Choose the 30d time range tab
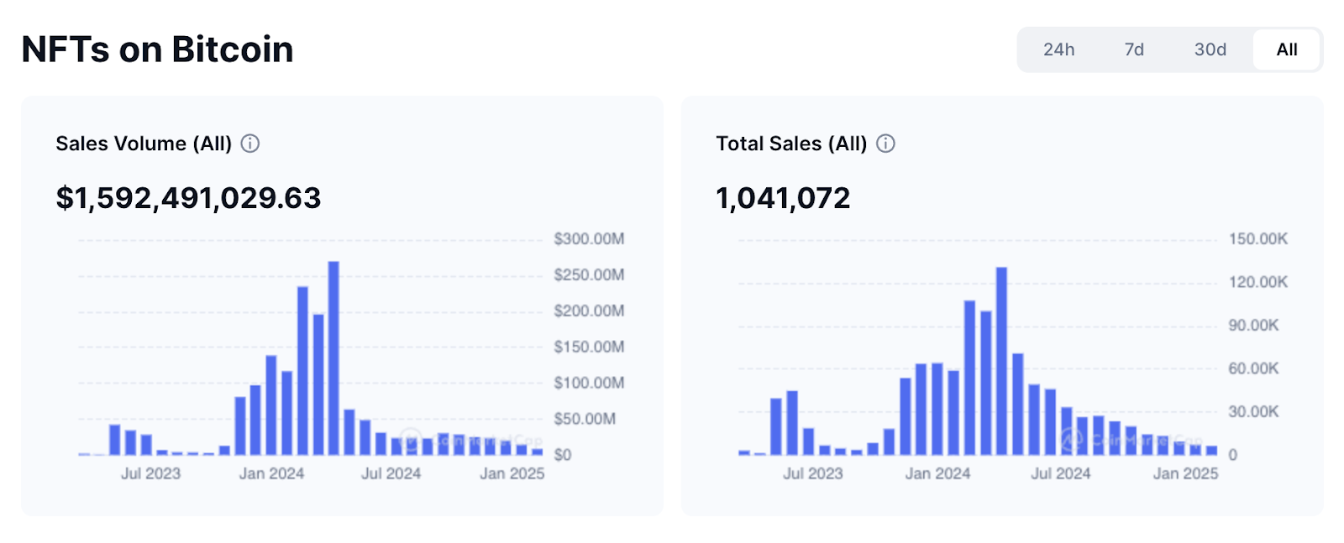Screen dimensions: 1344x543 1210,50
